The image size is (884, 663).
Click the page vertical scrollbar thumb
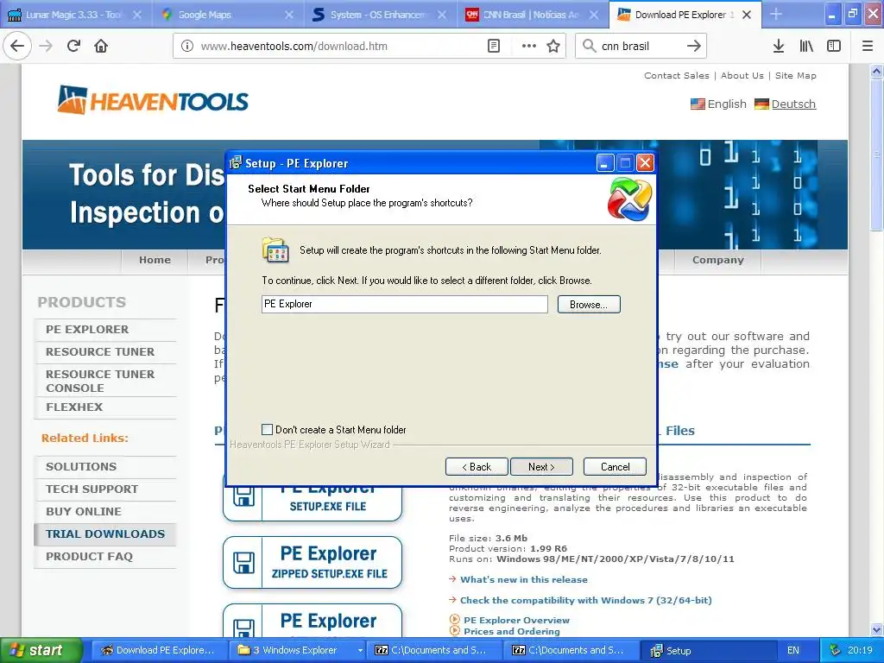click(876, 155)
